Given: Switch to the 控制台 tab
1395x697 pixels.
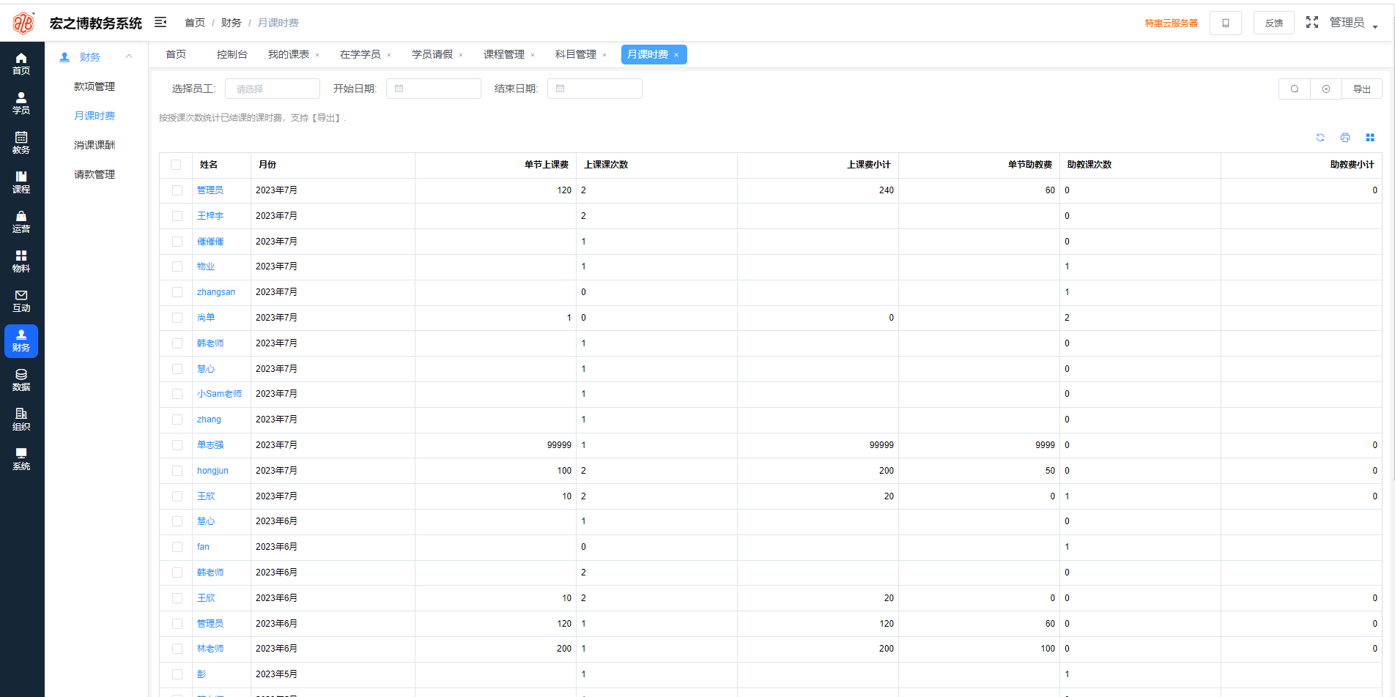Looking at the screenshot, I should point(232,54).
